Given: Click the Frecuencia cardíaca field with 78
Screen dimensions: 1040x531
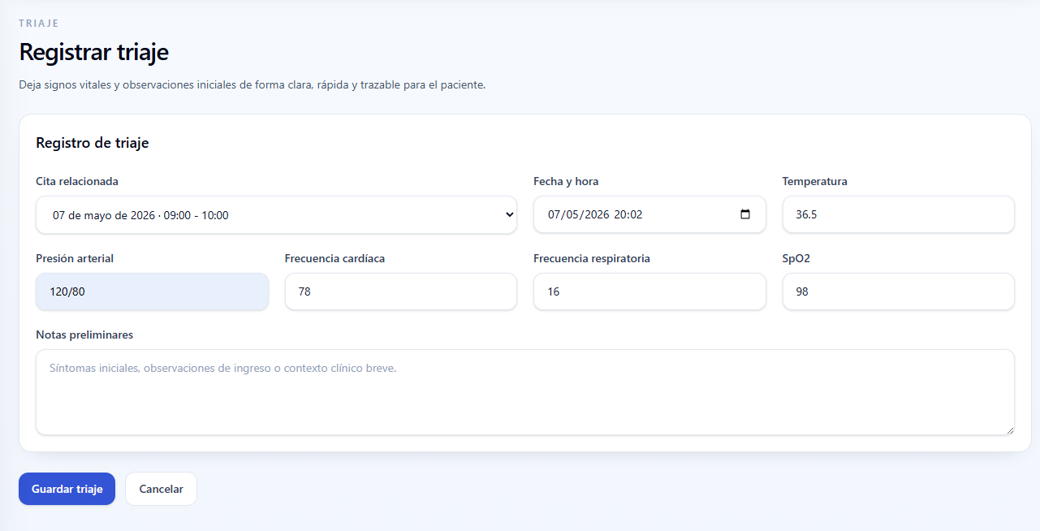Looking at the screenshot, I should click(x=400, y=291).
